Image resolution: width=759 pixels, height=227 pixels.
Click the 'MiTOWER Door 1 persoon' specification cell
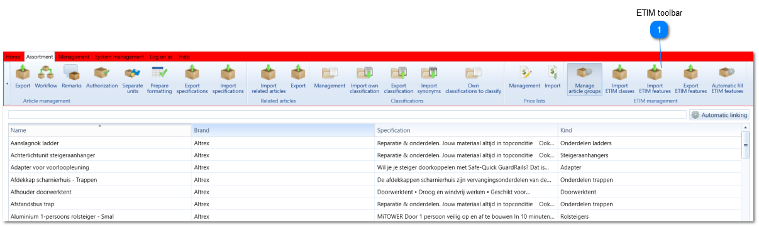tap(466, 216)
